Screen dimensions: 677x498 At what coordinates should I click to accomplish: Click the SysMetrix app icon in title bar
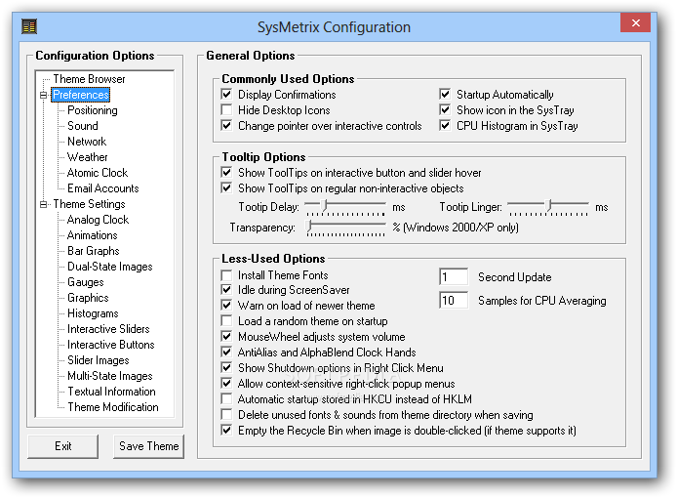coord(29,26)
